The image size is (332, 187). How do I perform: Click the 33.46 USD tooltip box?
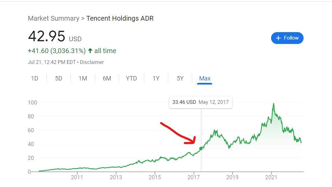coord(200,102)
